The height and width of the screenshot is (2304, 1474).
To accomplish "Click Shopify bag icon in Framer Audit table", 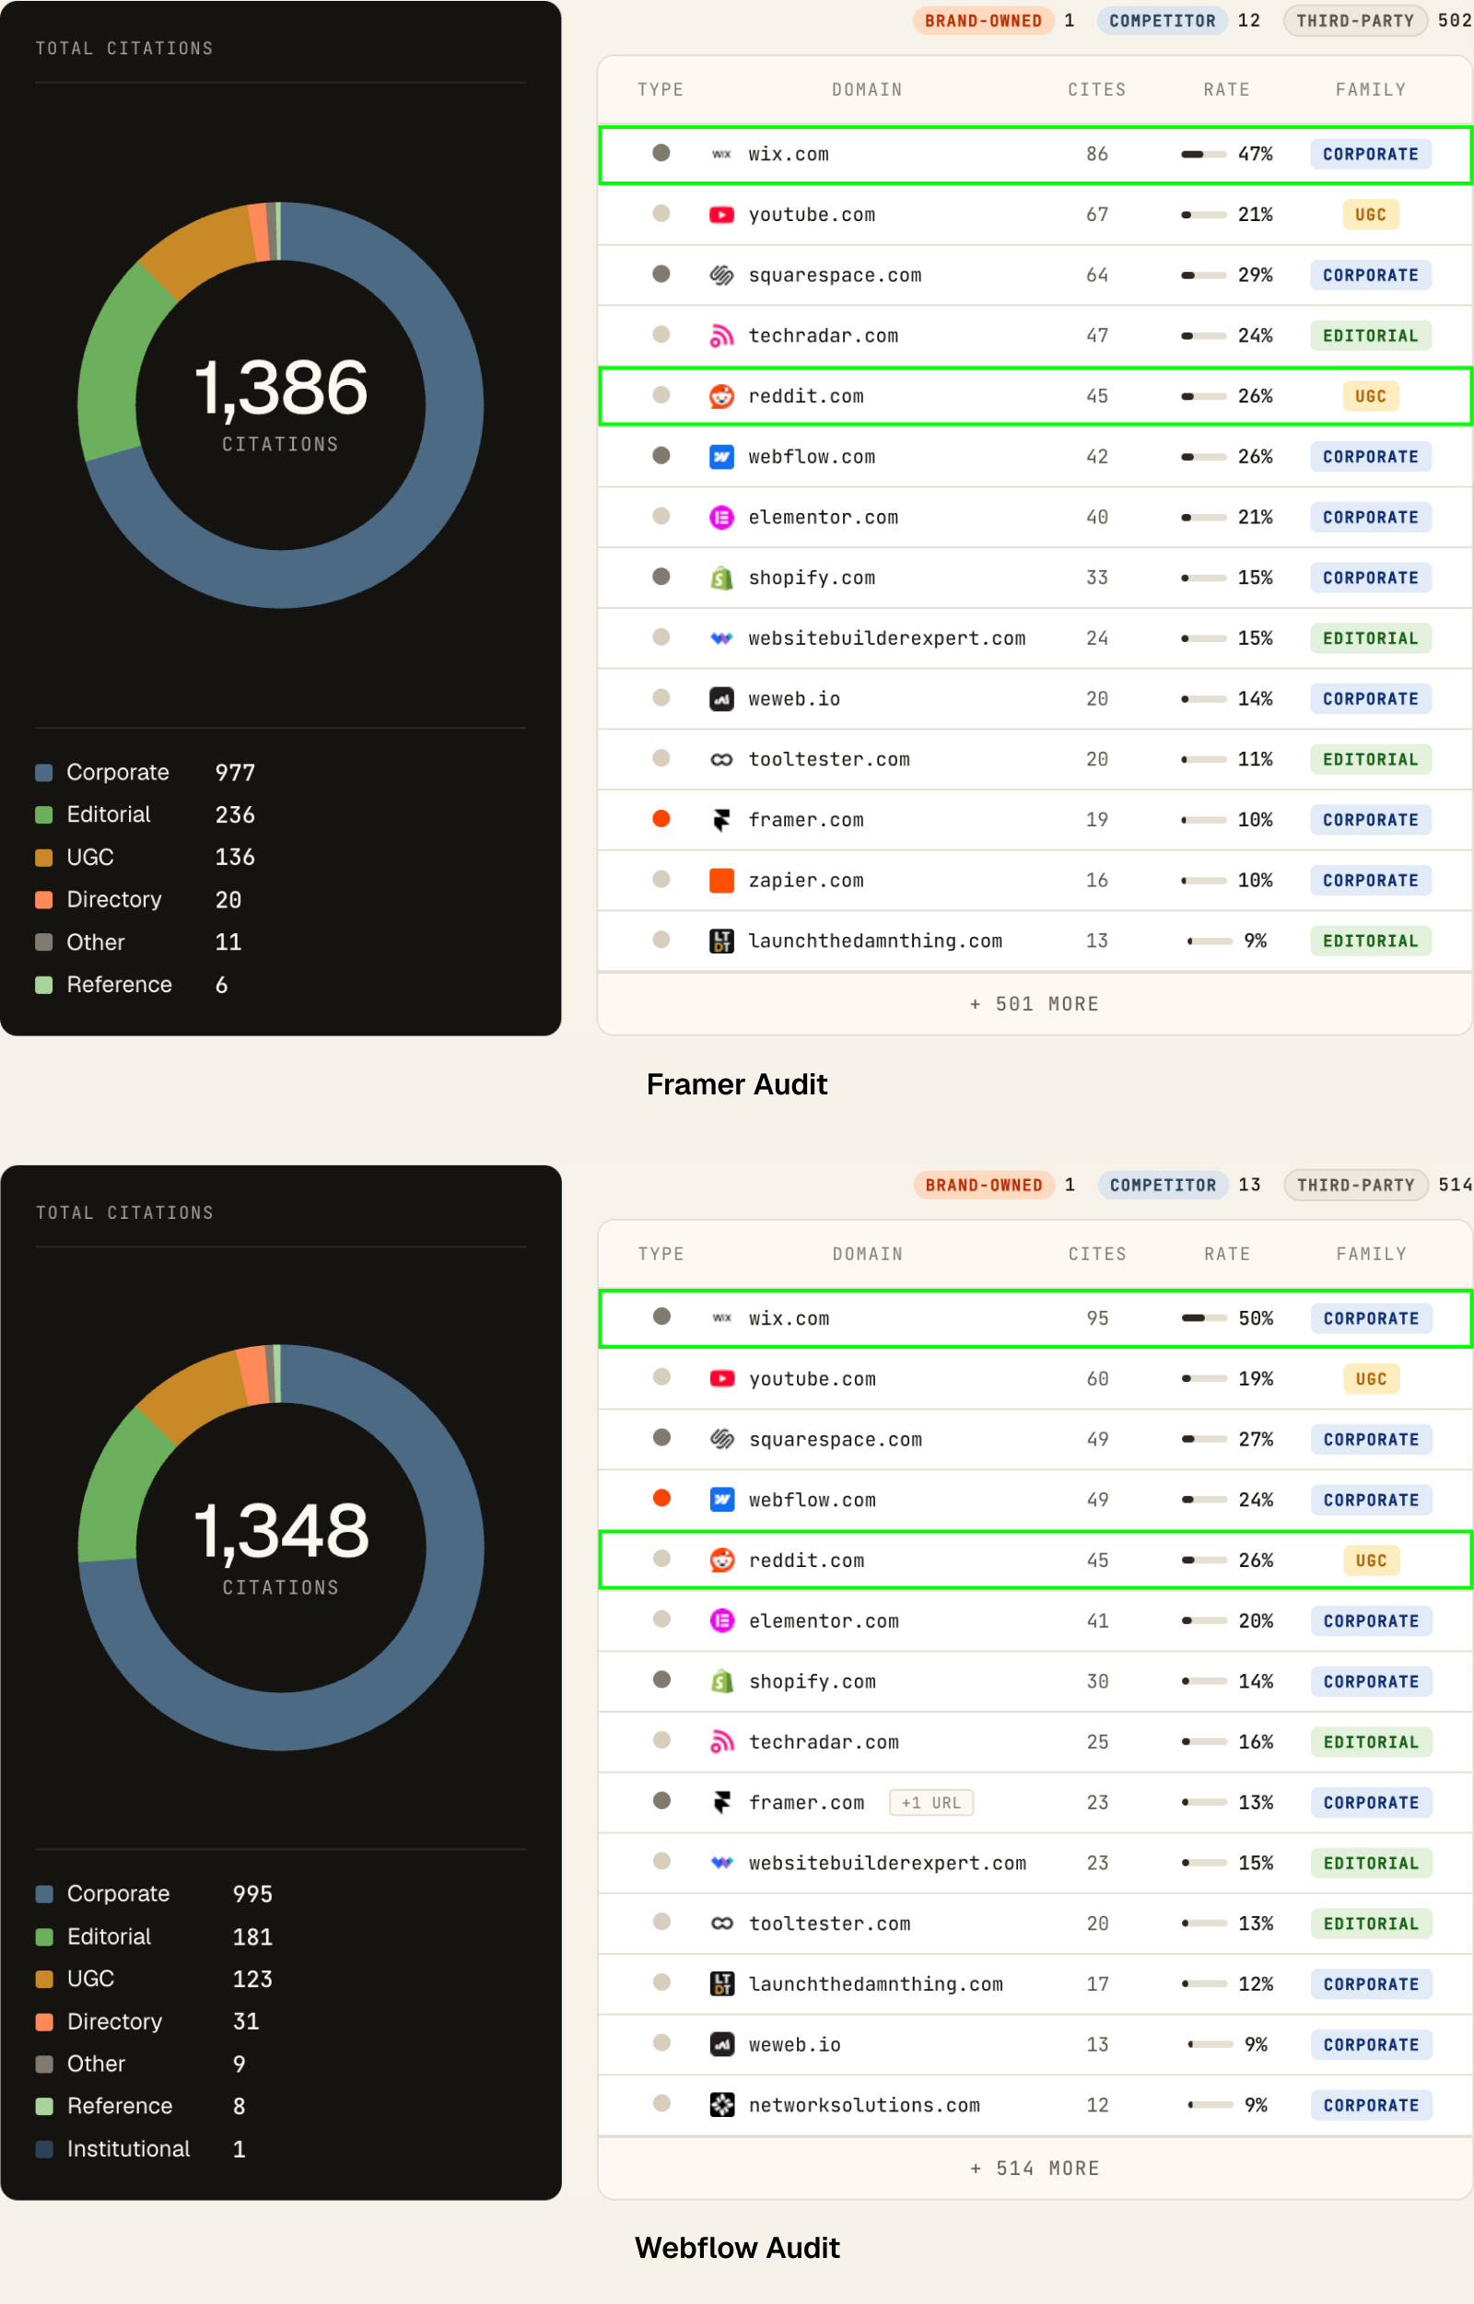I will (x=721, y=579).
